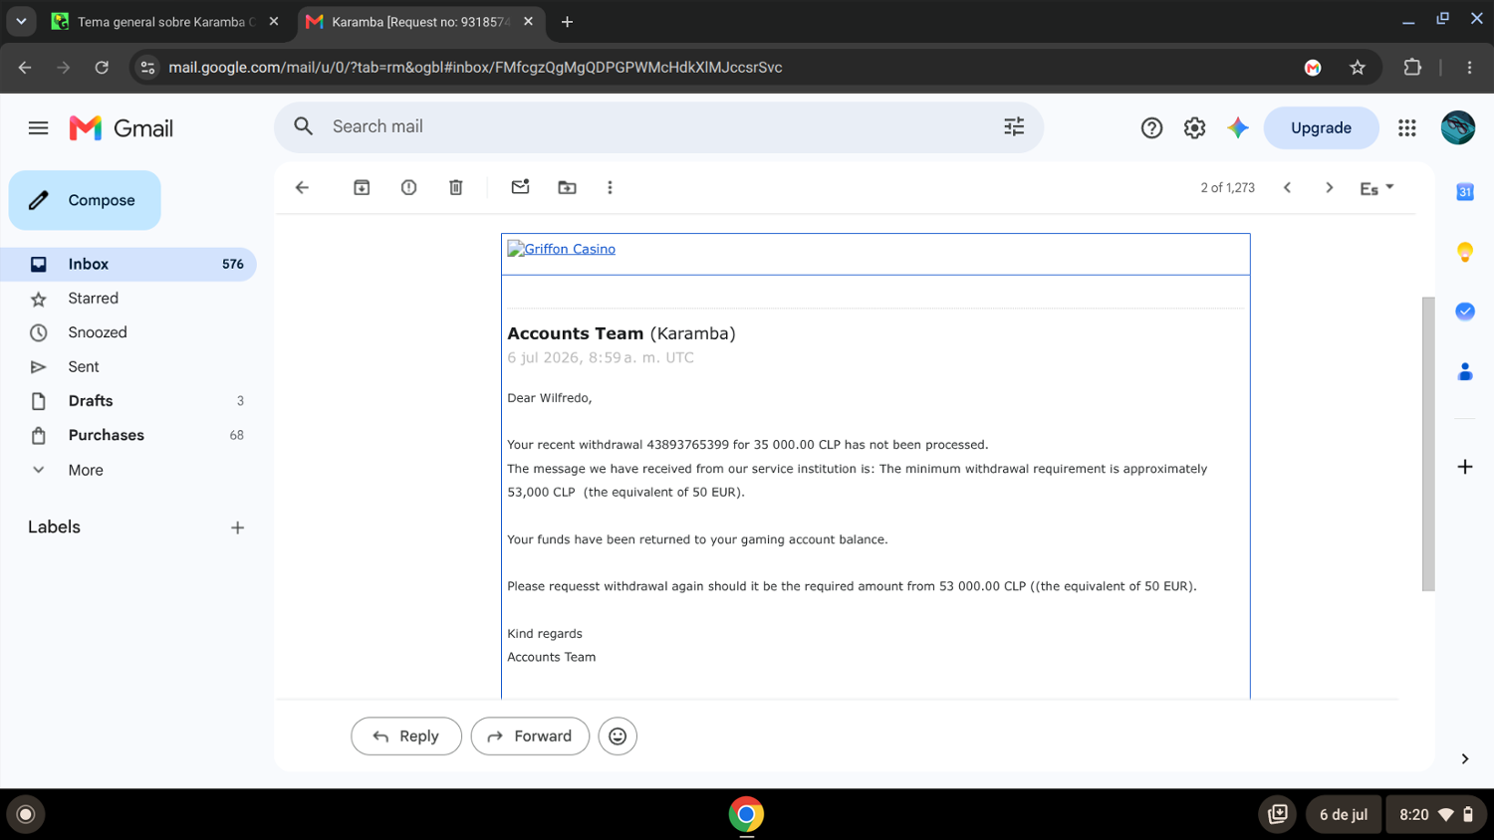Screen dimensions: 1494x840
Task: Open Contacts side panel icon
Action: coord(1464,371)
